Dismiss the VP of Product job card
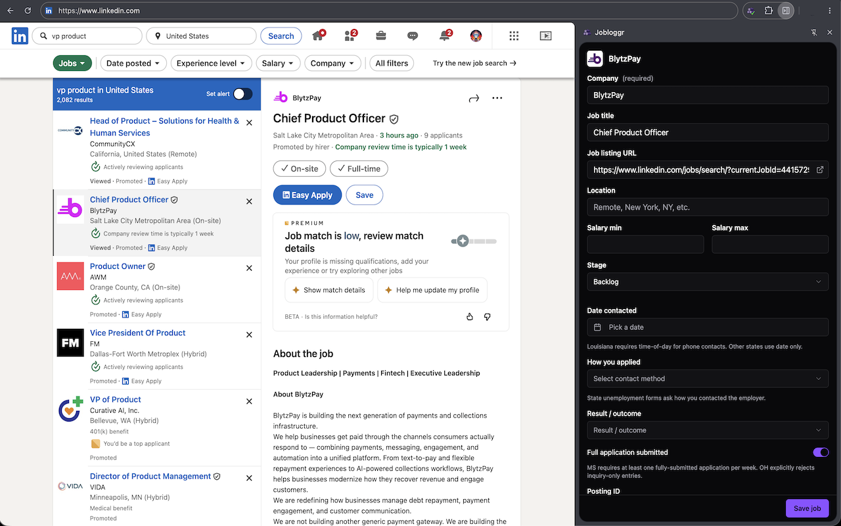This screenshot has width=841, height=526. (249, 401)
